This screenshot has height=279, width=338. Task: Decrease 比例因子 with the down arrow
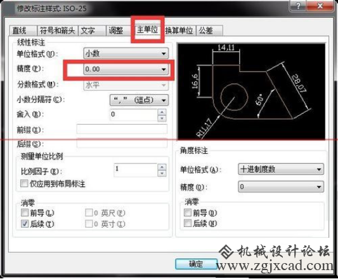162,174
